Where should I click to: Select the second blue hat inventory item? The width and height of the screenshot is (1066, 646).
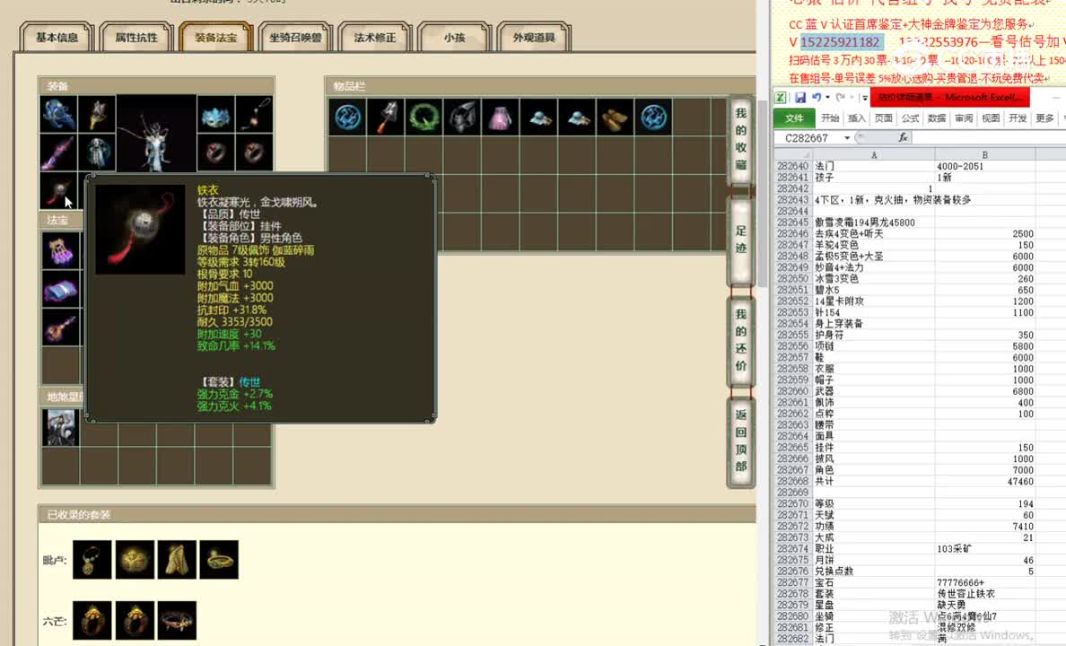pos(577,117)
